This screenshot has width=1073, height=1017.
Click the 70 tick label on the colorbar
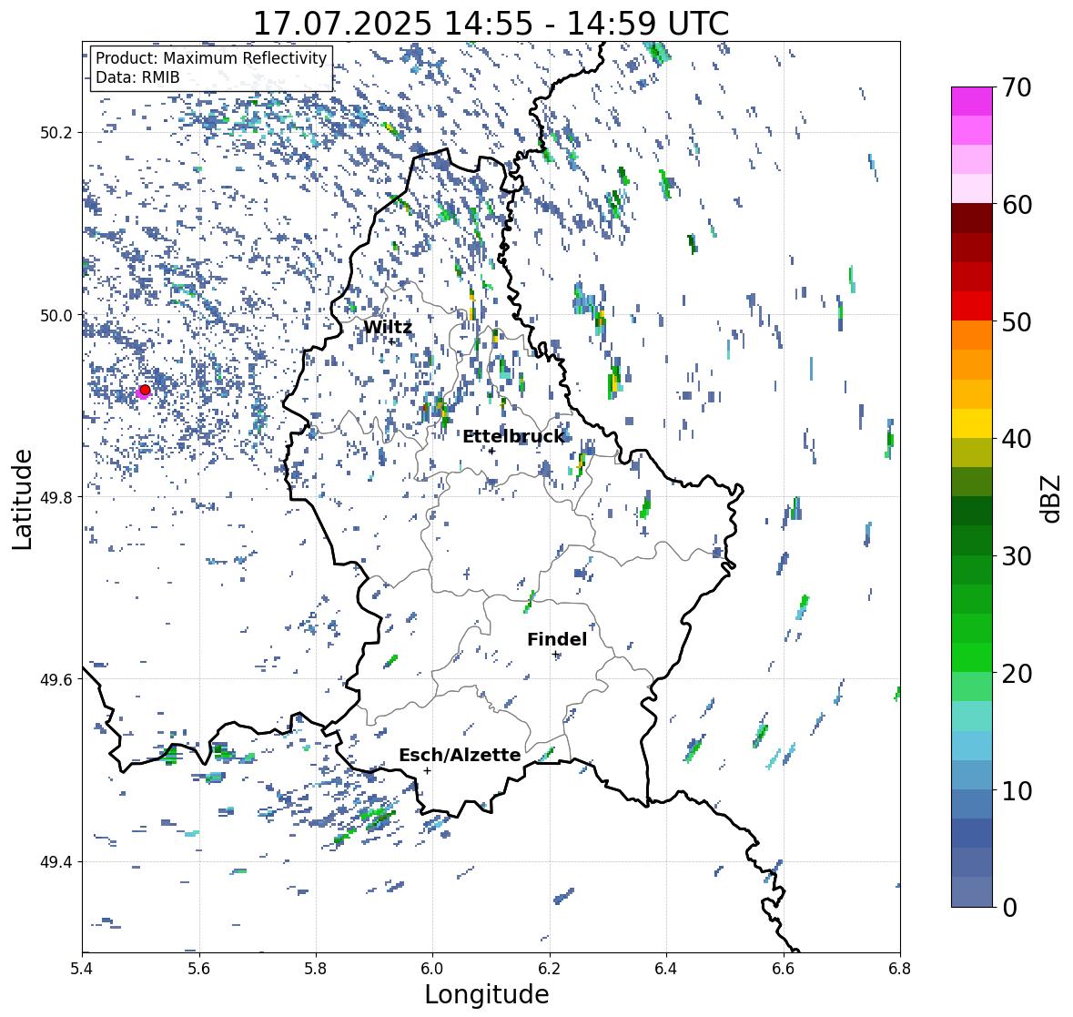pos(1017,87)
